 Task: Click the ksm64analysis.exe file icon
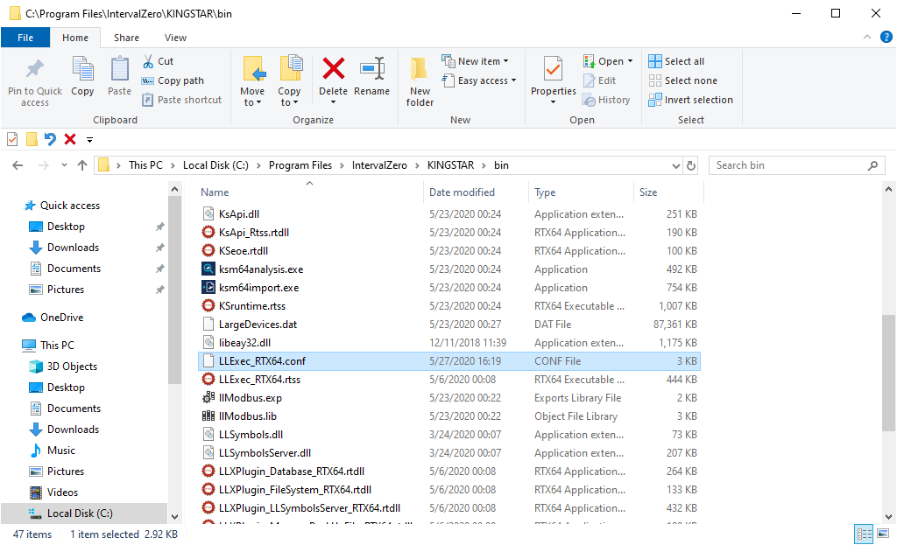208,269
